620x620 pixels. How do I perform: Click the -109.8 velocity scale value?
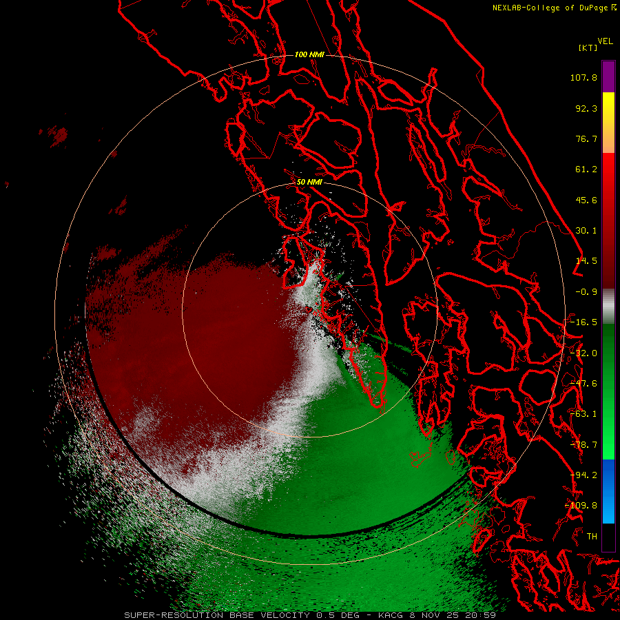(x=581, y=506)
